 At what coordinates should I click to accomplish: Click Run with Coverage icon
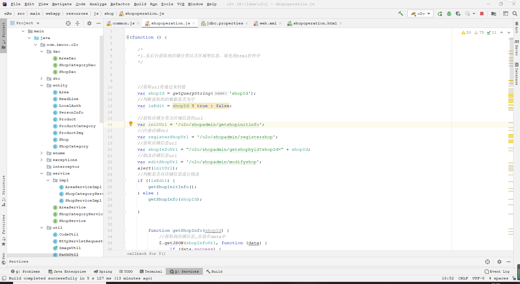[x=458, y=14]
